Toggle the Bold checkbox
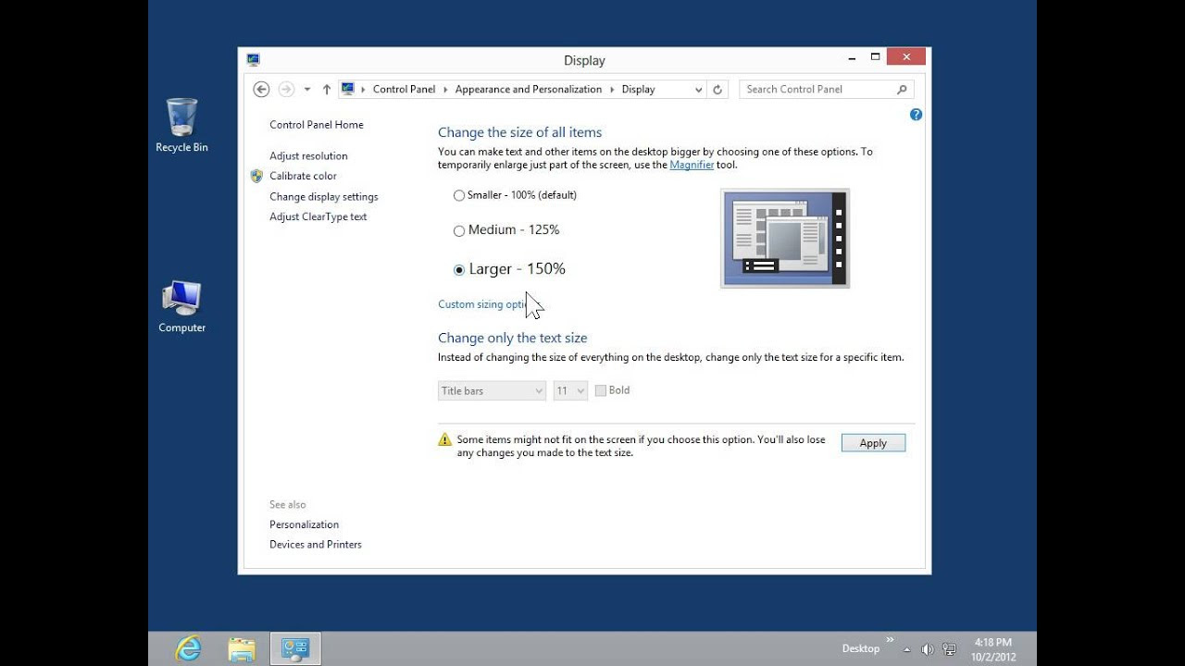The width and height of the screenshot is (1185, 666). [x=600, y=390]
